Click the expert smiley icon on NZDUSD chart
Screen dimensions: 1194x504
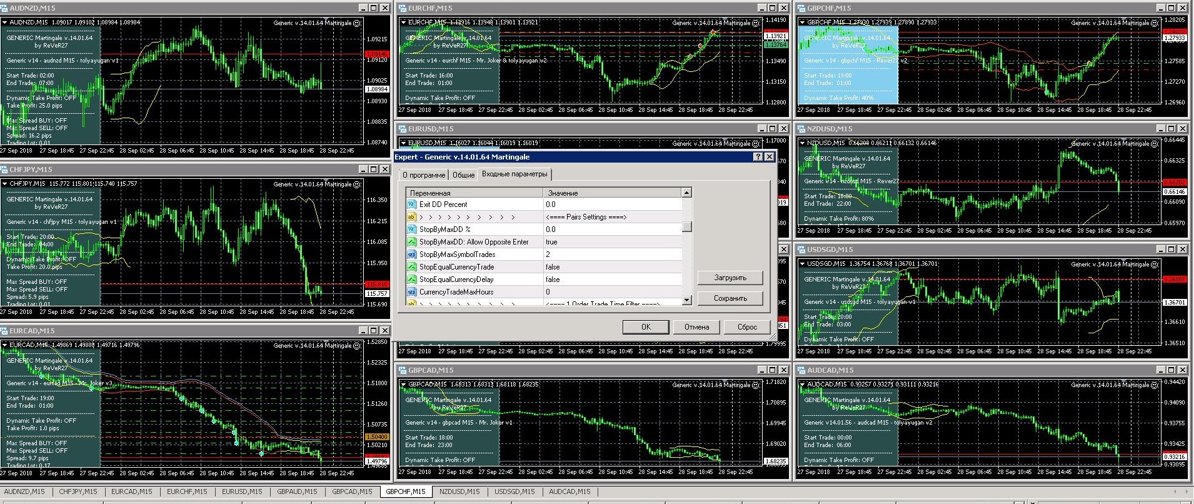[1155, 144]
